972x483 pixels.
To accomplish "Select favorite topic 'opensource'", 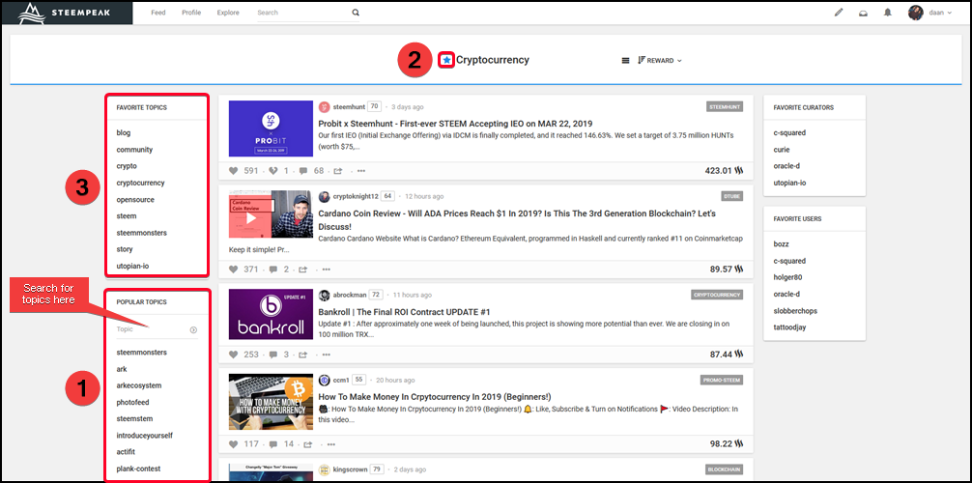I will tap(135, 200).
